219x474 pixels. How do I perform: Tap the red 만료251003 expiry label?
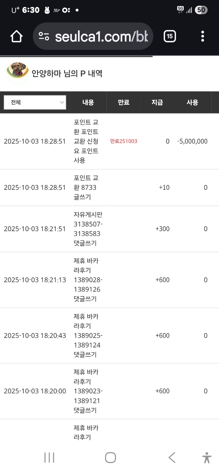point(123,141)
